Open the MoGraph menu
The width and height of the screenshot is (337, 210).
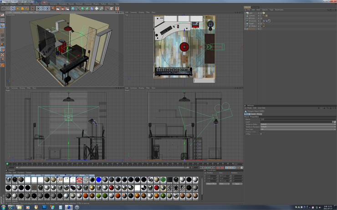(79, 4)
